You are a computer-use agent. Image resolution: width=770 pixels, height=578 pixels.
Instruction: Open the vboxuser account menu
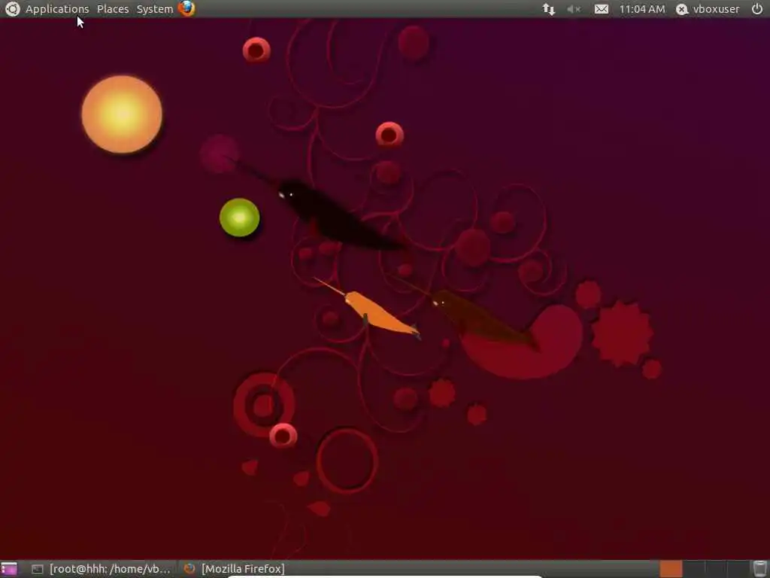click(x=708, y=9)
